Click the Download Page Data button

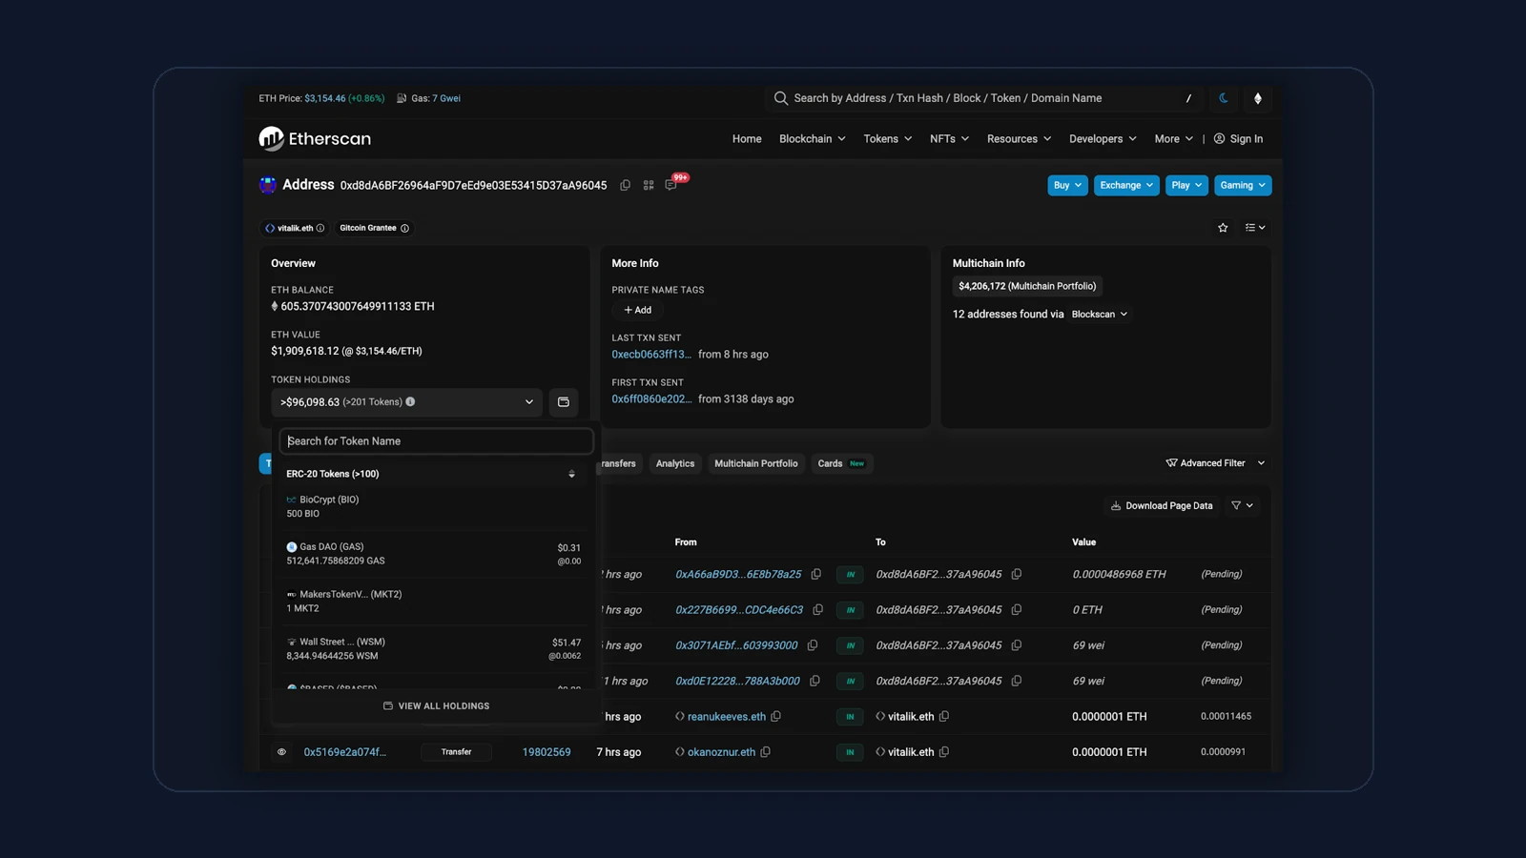(x=1161, y=505)
